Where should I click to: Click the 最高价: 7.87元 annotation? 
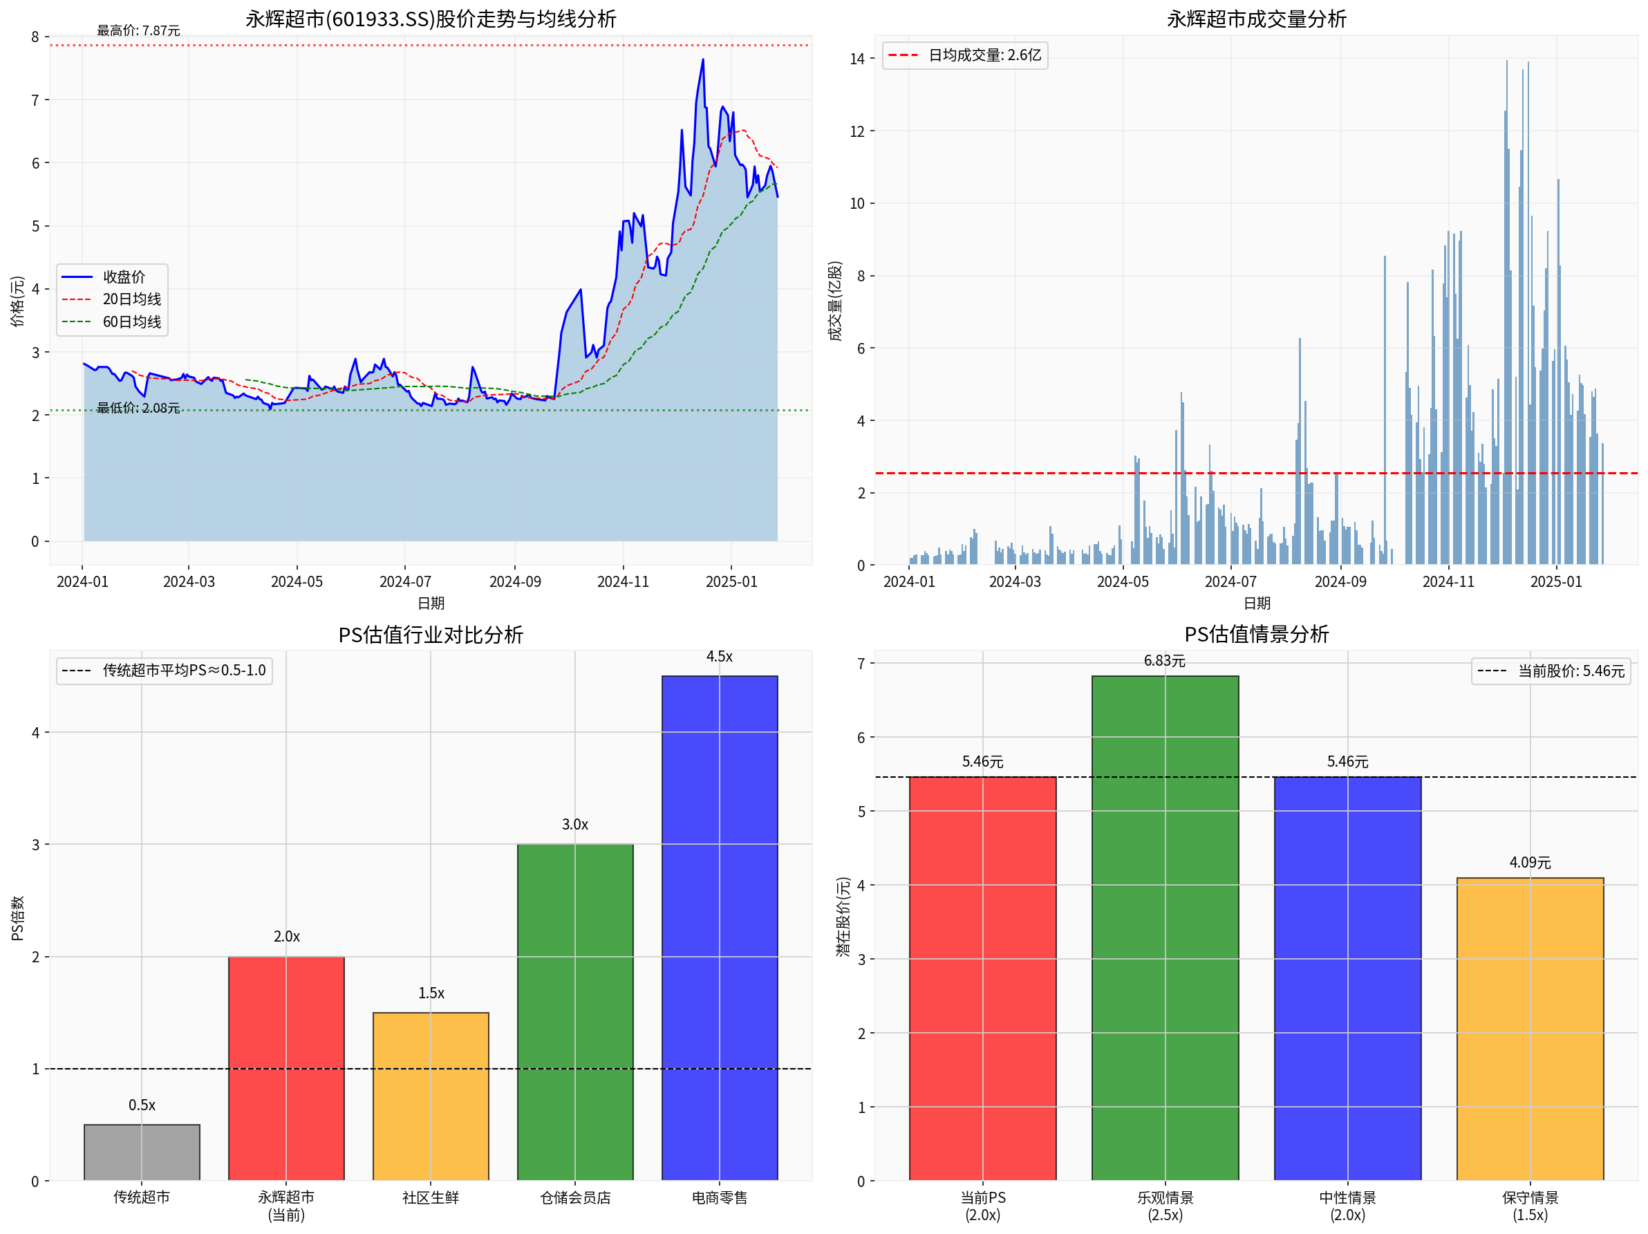(138, 30)
